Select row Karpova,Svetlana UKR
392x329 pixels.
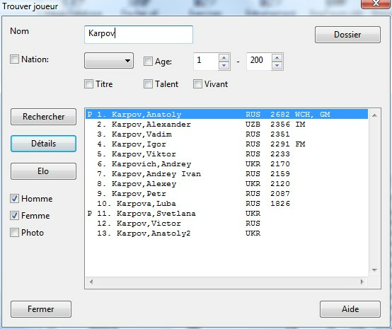point(226,214)
